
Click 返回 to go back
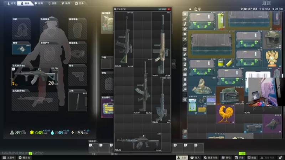tap(266, 3)
